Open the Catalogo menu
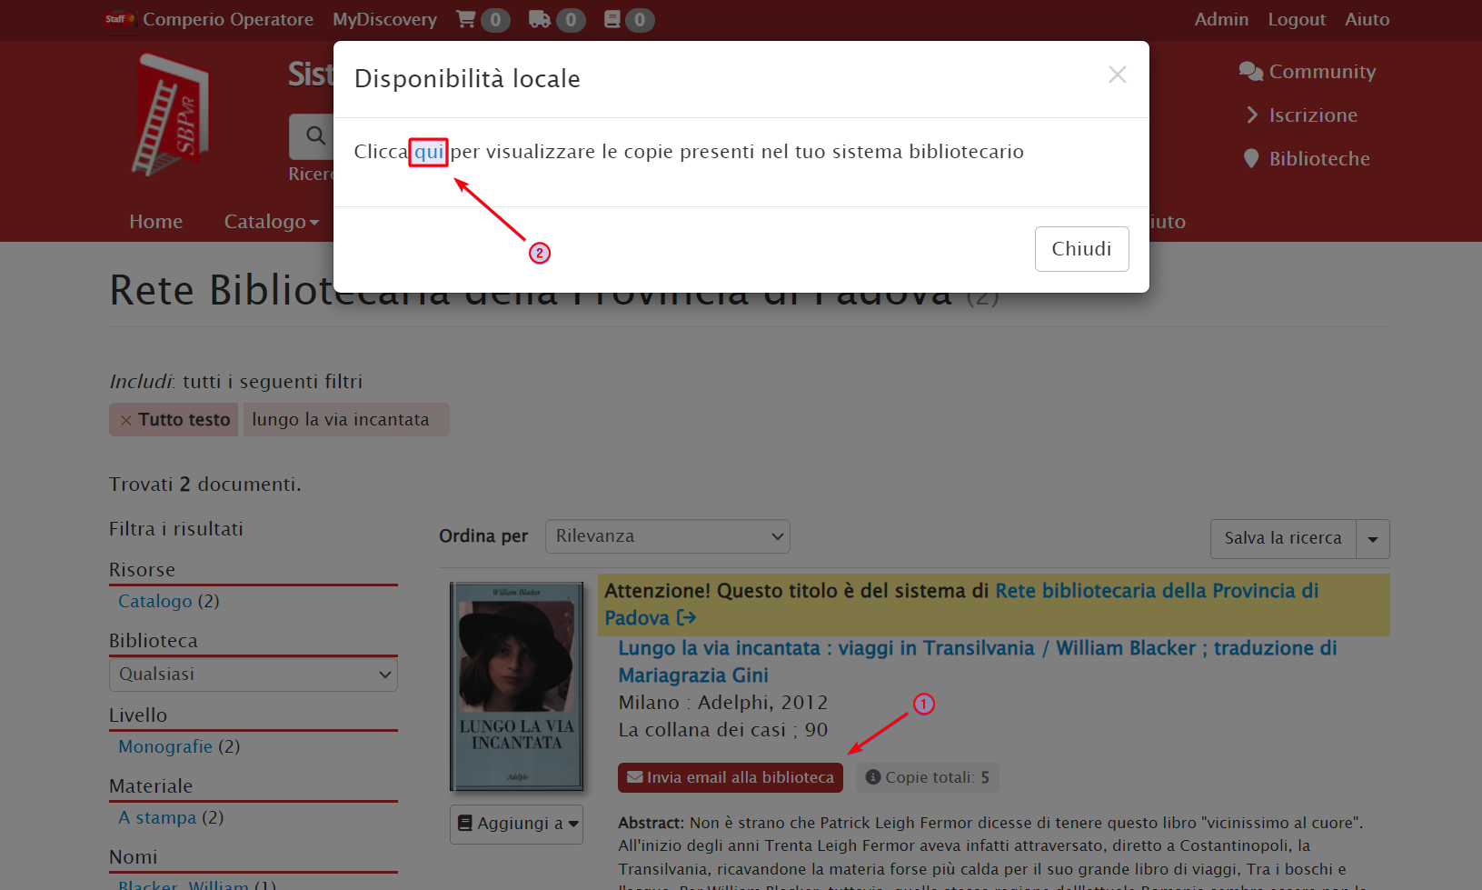Screen dimensions: 1482x890 coord(271,222)
